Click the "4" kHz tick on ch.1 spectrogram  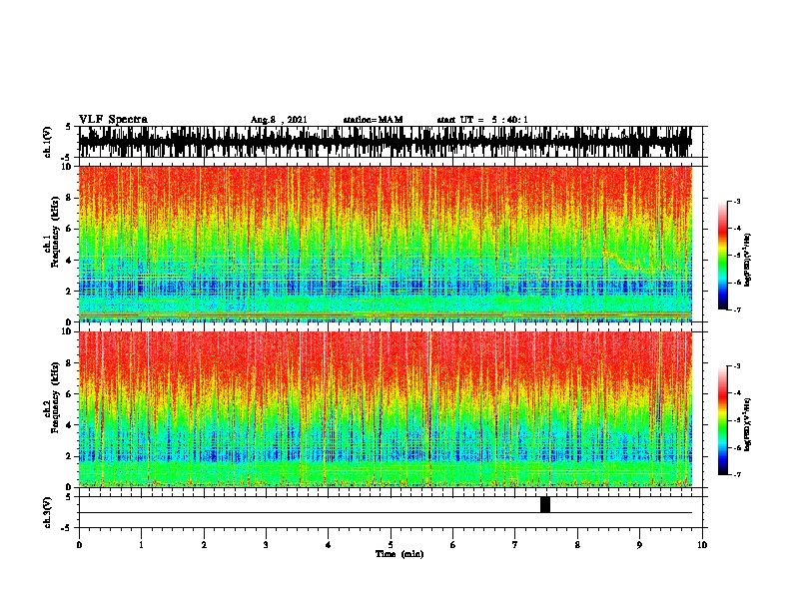pos(70,261)
